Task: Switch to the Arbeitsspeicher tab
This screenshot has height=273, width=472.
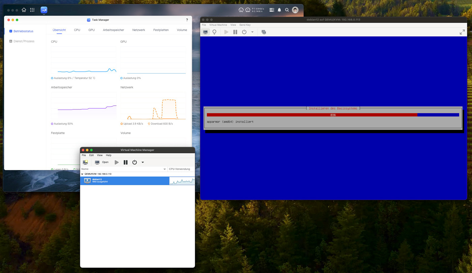Action: (113, 30)
